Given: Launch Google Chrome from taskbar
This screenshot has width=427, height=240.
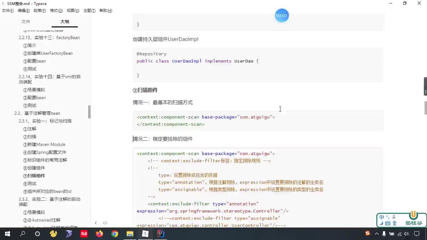Looking at the screenshot, I should pyautogui.click(x=115, y=234).
